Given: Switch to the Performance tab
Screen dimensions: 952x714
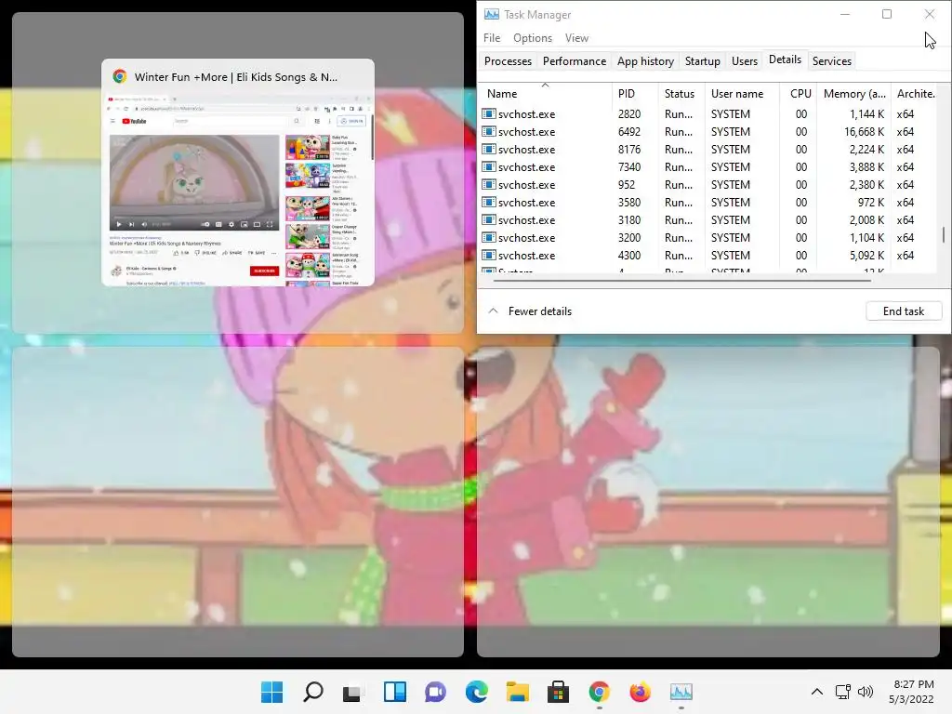Looking at the screenshot, I should pyautogui.click(x=575, y=60).
